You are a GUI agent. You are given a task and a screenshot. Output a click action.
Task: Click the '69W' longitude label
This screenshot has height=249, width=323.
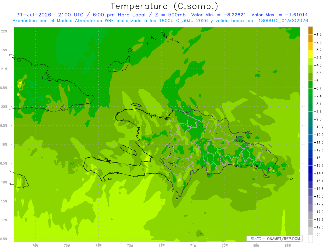[256, 246]
